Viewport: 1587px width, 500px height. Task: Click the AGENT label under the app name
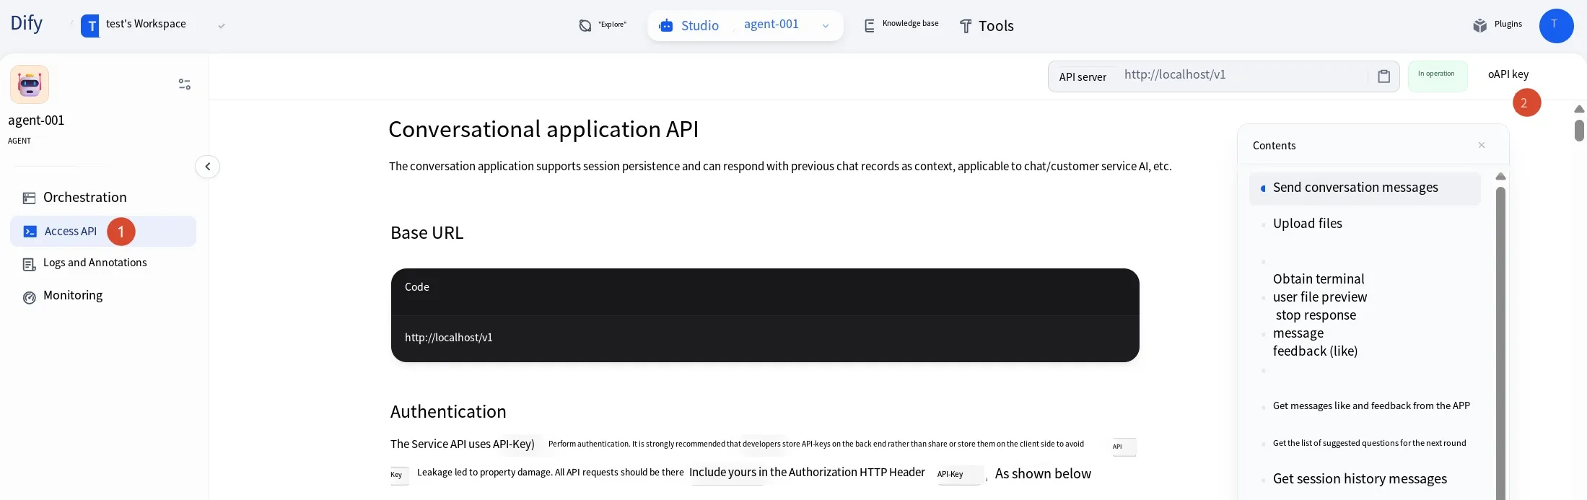point(19,141)
